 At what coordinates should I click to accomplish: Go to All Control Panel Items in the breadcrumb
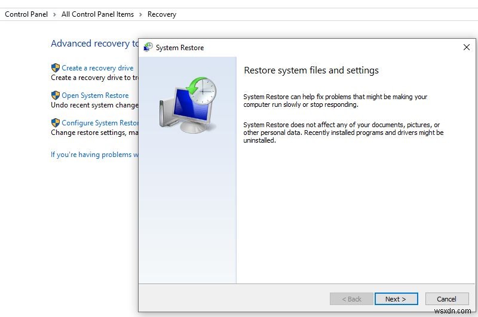tap(97, 14)
